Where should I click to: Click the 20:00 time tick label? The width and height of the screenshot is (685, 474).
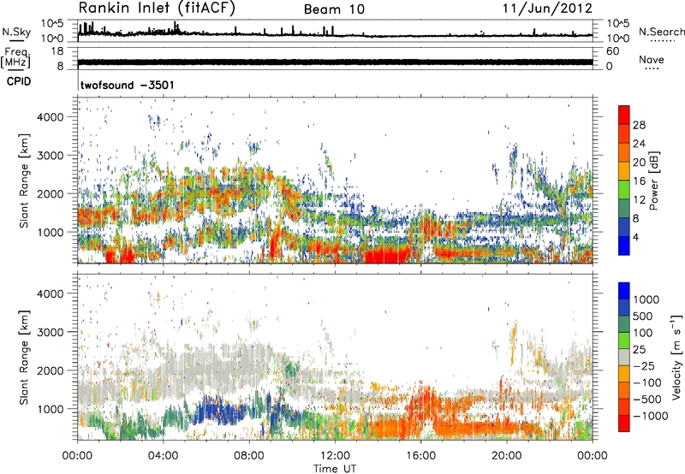click(x=507, y=456)
